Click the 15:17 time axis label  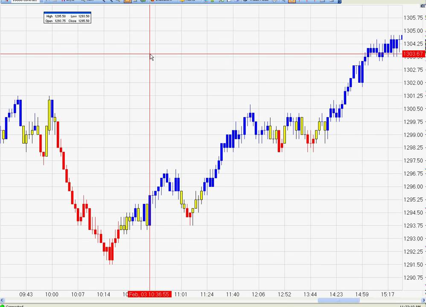(388, 295)
